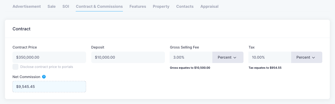
Task: Click the Gross Selling Fee dropdown chevron
Action: pos(235,58)
